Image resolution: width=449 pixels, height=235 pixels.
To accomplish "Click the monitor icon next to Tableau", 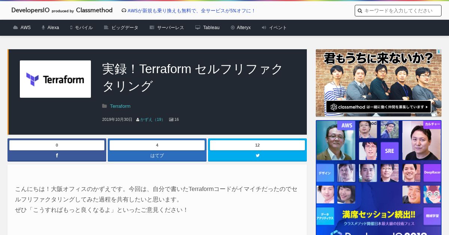I will (x=198, y=28).
